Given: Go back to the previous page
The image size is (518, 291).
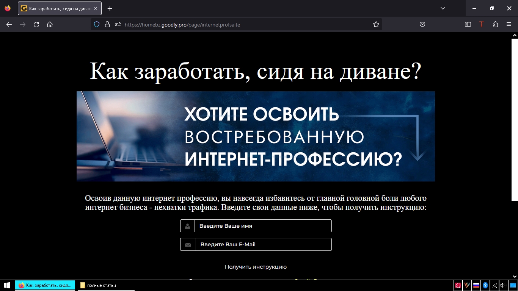Looking at the screenshot, I should coord(9,25).
